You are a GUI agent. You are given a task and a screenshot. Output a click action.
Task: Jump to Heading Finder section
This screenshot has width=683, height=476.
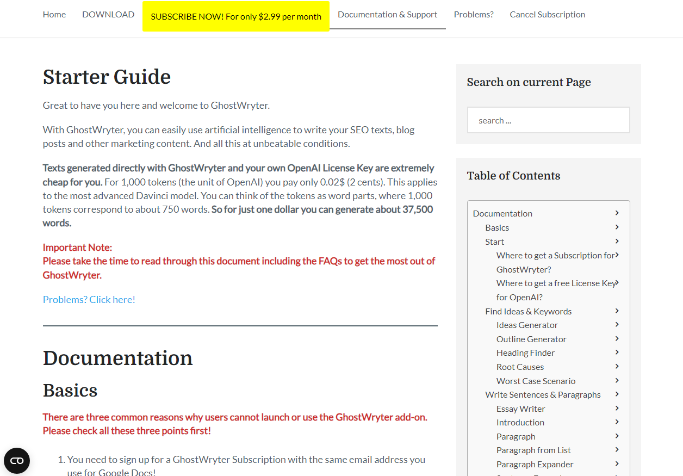pos(525,353)
